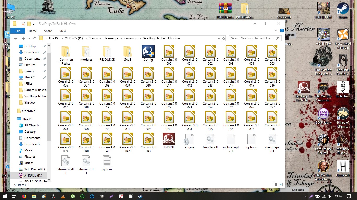Screen dimensions: 357x200
Task: Expand chevron after Steam in path
Action: (x=100, y=38)
